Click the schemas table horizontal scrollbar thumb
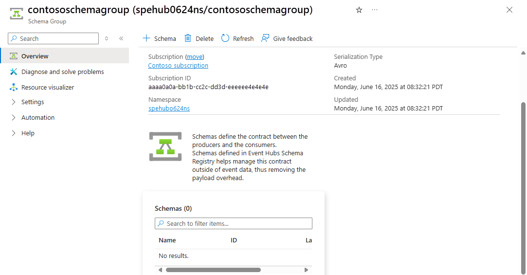The width and height of the screenshot is (527, 275). coord(214,270)
